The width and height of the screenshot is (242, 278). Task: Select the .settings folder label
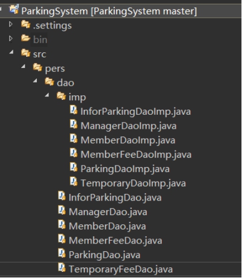[52, 26]
